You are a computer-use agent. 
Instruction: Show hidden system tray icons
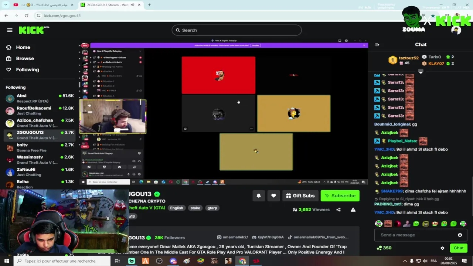[x=405, y=261]
